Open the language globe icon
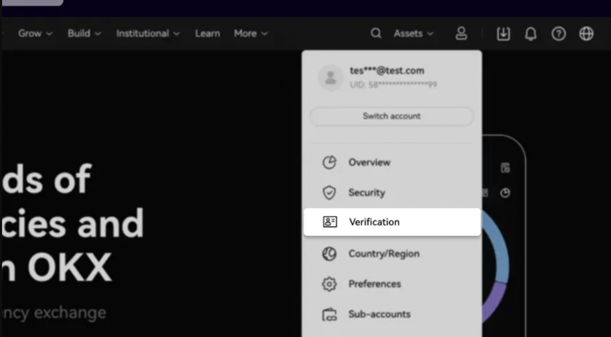This screenshot has height=337, width=611. click(586, 34)
